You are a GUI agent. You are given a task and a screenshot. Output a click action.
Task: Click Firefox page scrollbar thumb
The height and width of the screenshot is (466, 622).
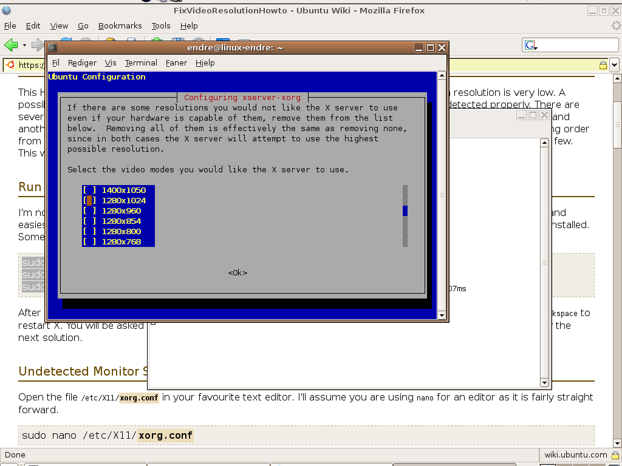[617, 124]
